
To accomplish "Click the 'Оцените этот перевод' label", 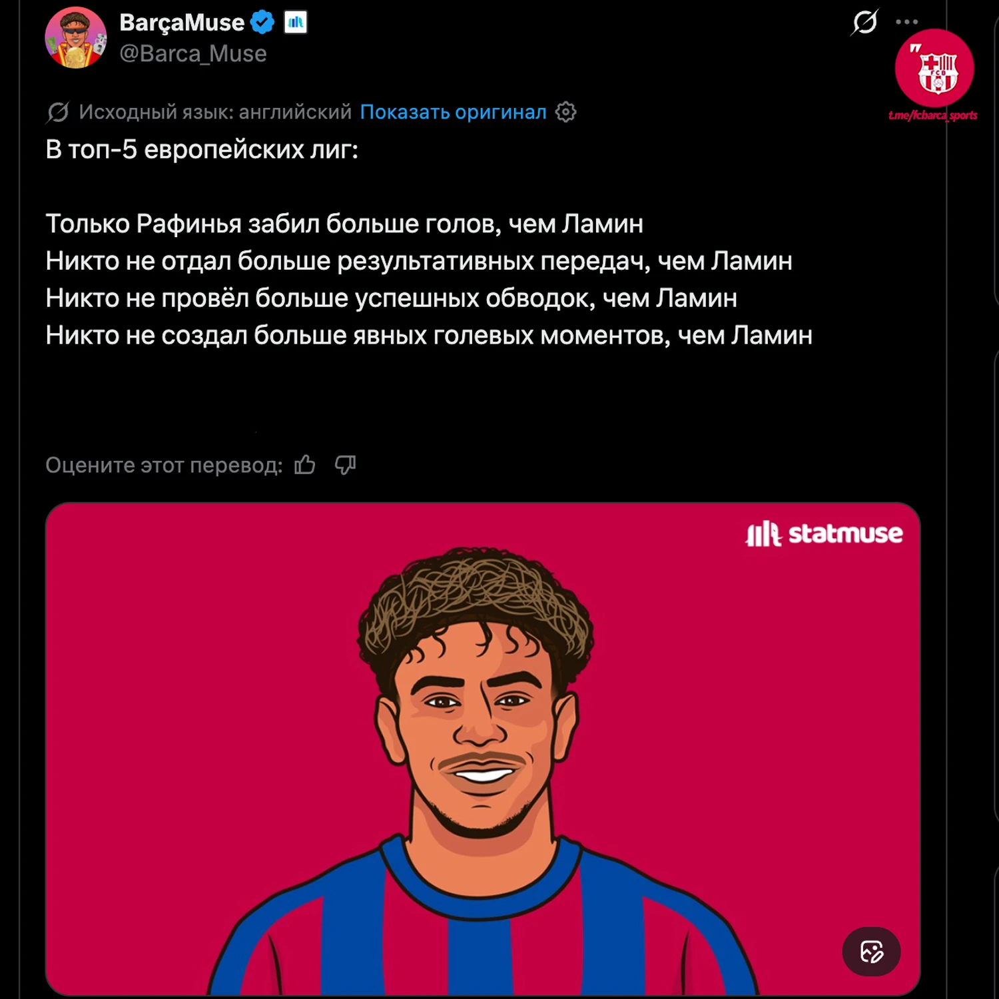I will (x=164, y=465).
